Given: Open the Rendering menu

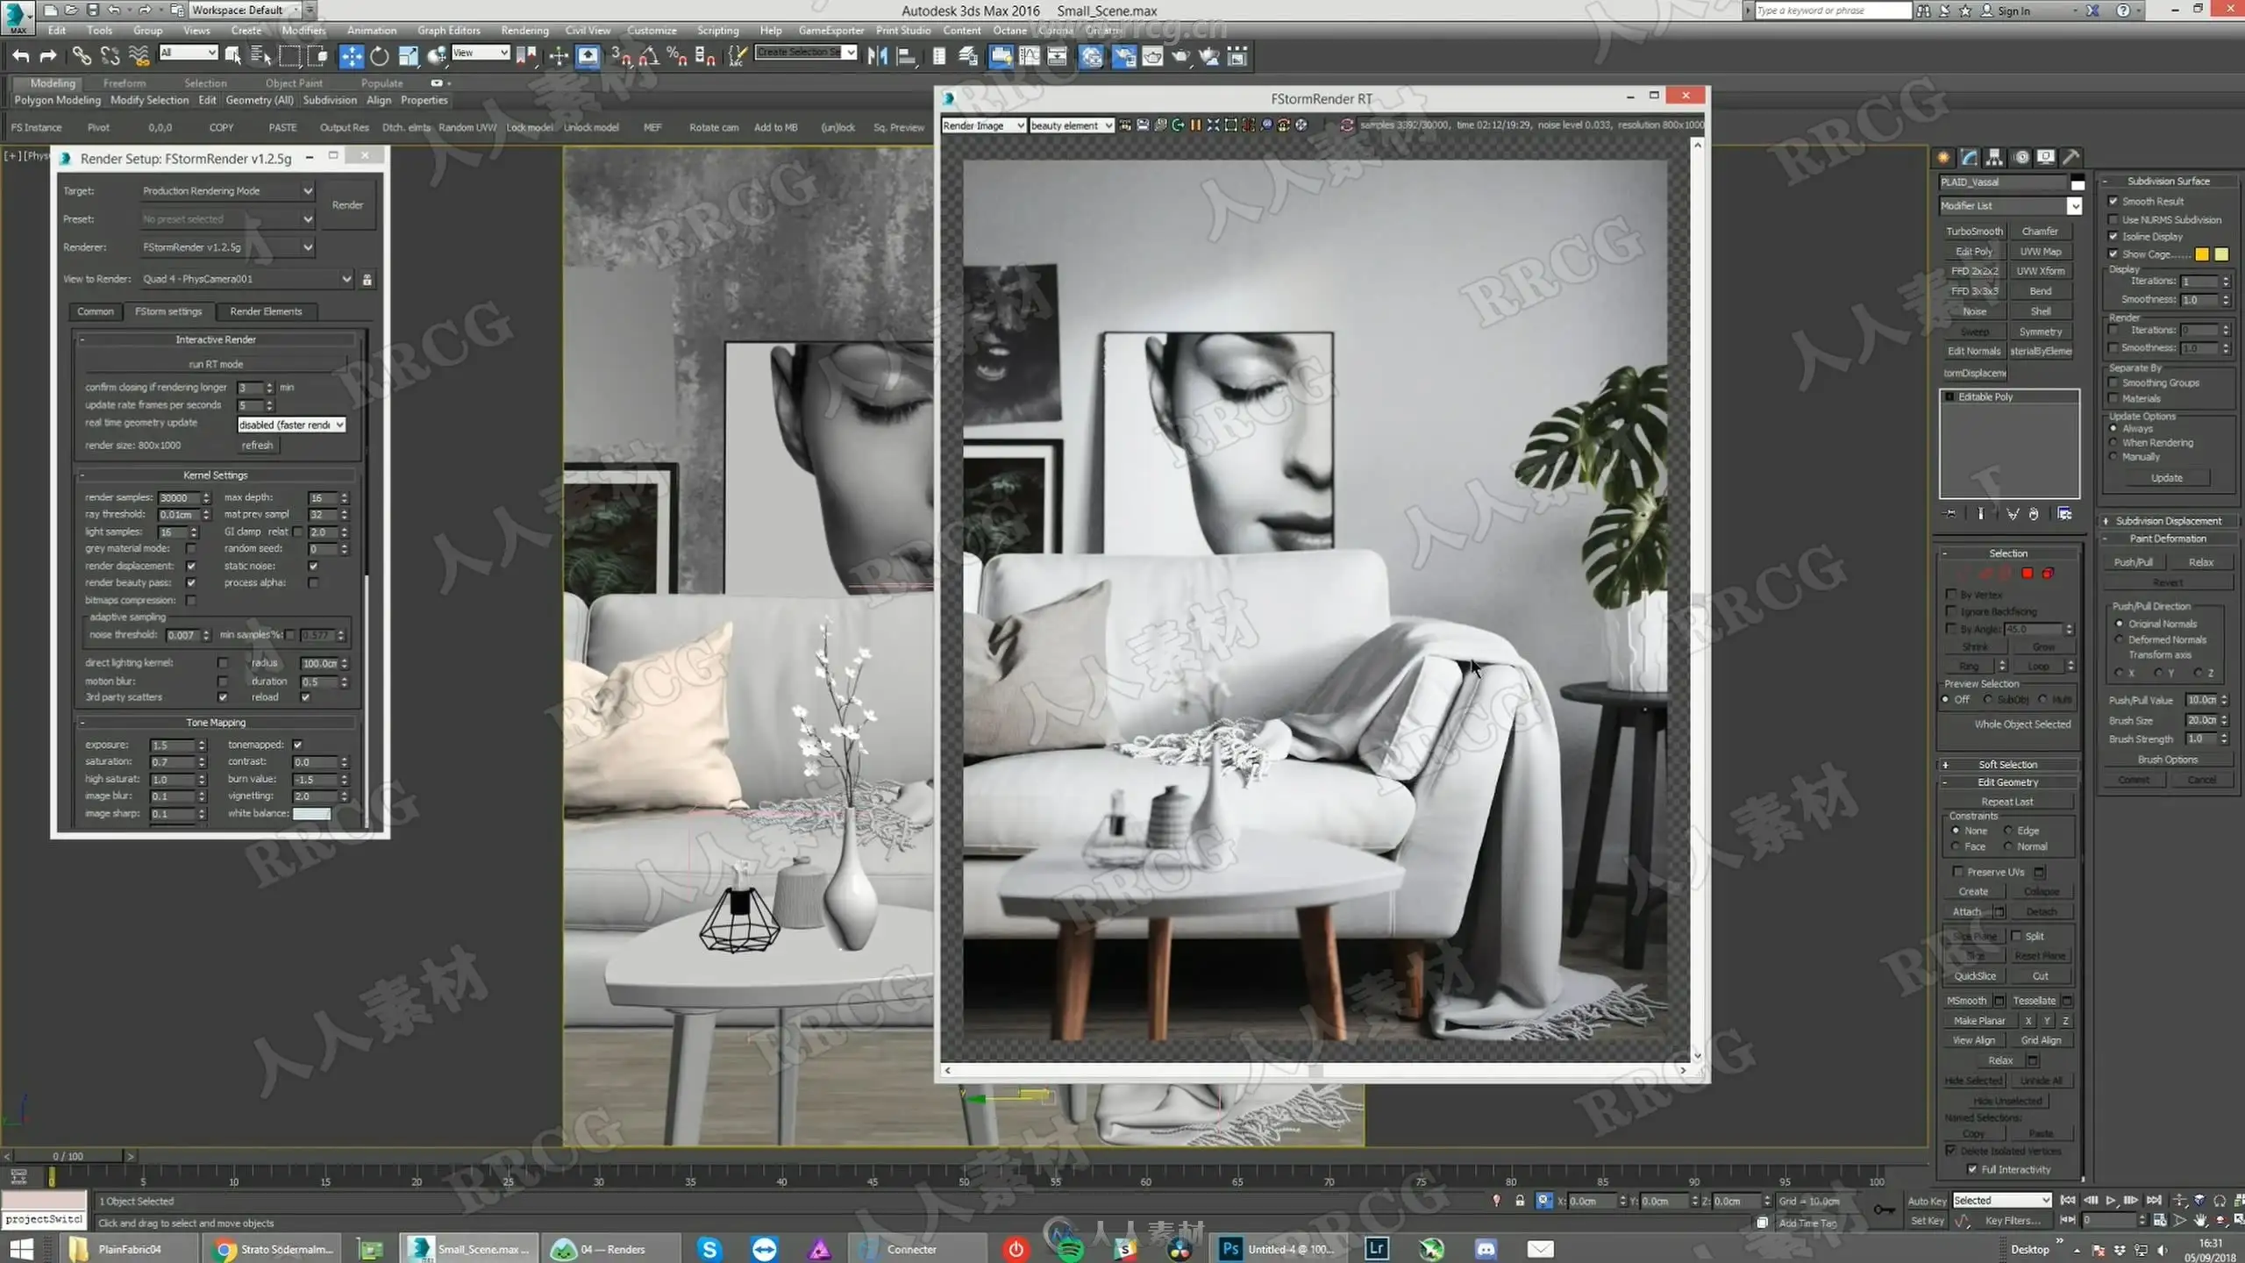Looking at the screenshot, I should pos(524,30).
